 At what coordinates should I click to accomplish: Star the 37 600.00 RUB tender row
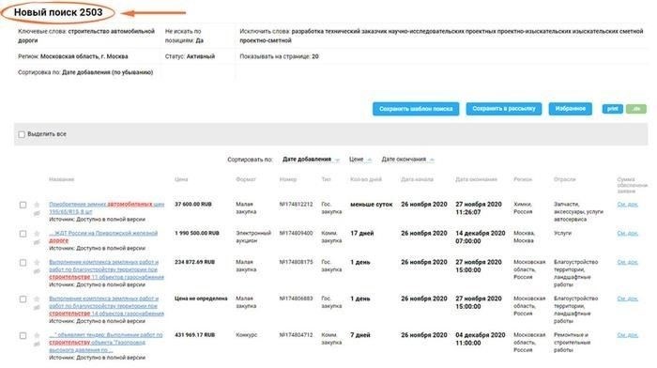37,205
